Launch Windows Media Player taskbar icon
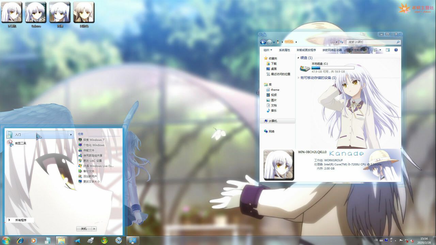 (34, 241)
